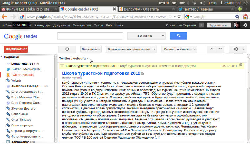250x146 pixels.
Task: Star the Школа туристской подготовки 2012 entry
Action: 62,65
